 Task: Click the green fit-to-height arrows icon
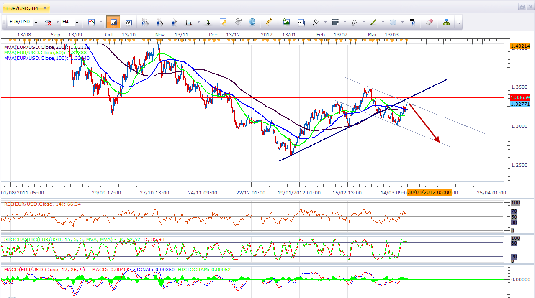click(208, 22)
